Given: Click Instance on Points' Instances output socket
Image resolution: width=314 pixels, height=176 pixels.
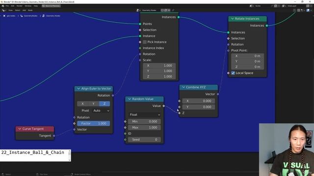Looking at the screenshot, I should 179,17.
